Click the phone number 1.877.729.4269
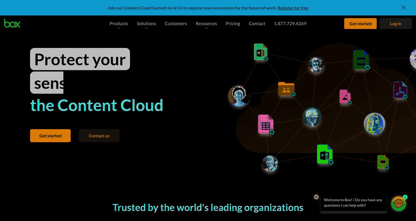The width and height of the screenshot is (416, 221). click(290, 24)
